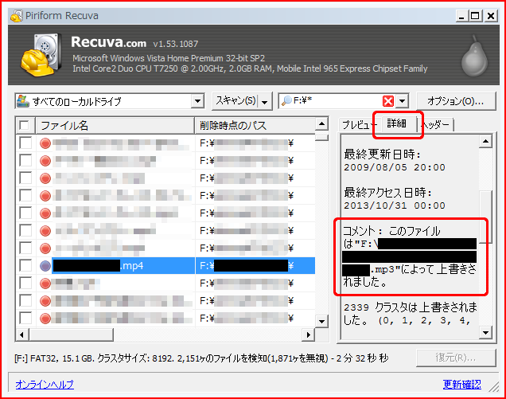The width and height of the screenshot is (506, 399).
Task: Click the コメント overwritten file message
Action: (x=410, y=256)
